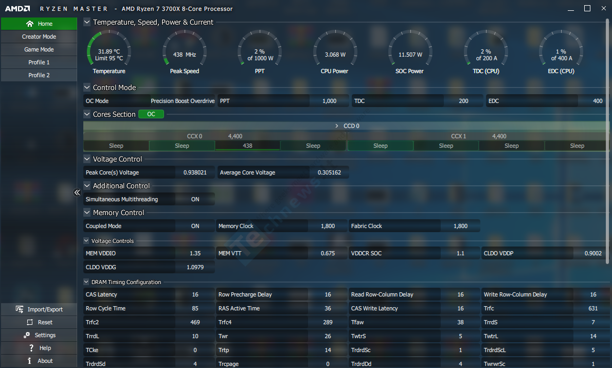Click the Trfc 631 value
612x368 pixels.
click(x=593, y=309)
